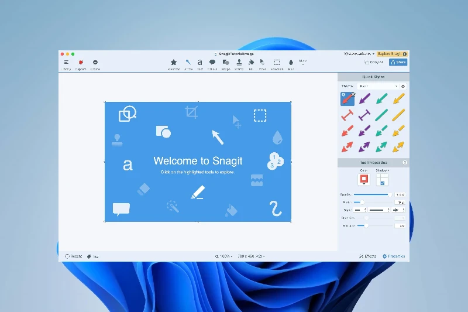
Task: Select the purple arrow quick style
Action: tap(364, 98)
